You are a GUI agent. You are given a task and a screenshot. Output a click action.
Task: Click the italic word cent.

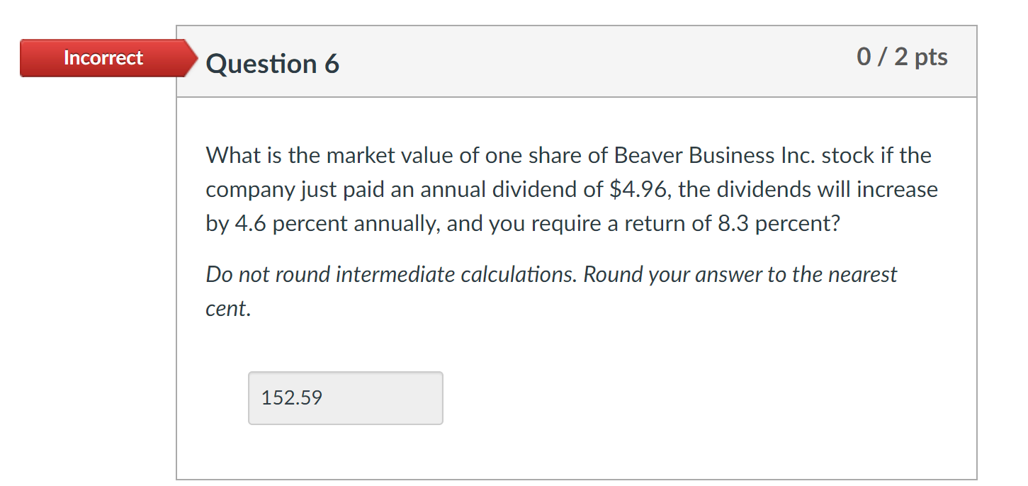coord(227,308)
